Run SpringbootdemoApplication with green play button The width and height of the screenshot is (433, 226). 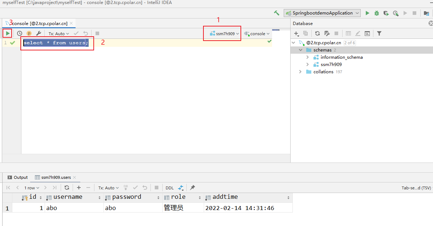(367, 13)
